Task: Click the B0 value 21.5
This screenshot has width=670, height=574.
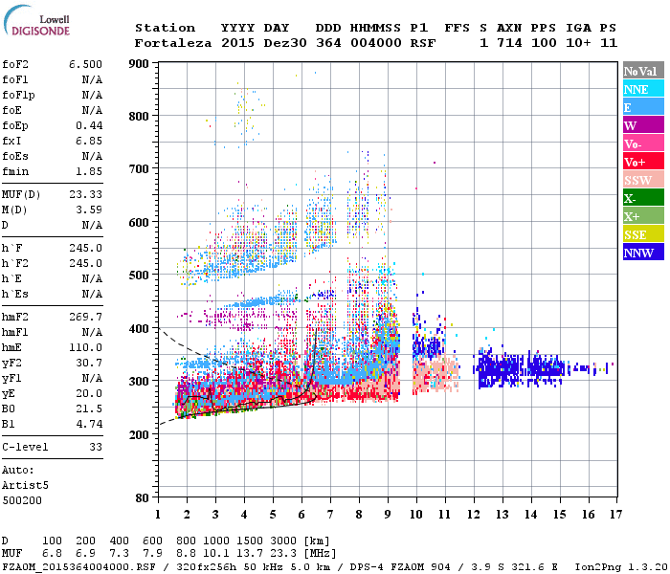Action: click(x=89, y=408)
